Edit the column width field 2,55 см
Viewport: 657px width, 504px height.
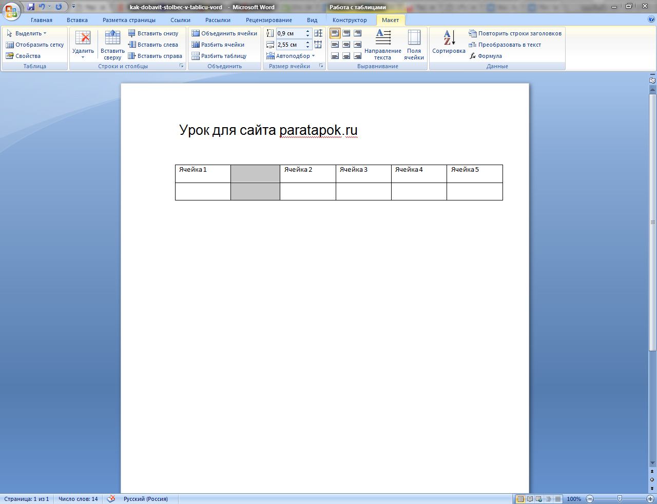tap(290, 45)
